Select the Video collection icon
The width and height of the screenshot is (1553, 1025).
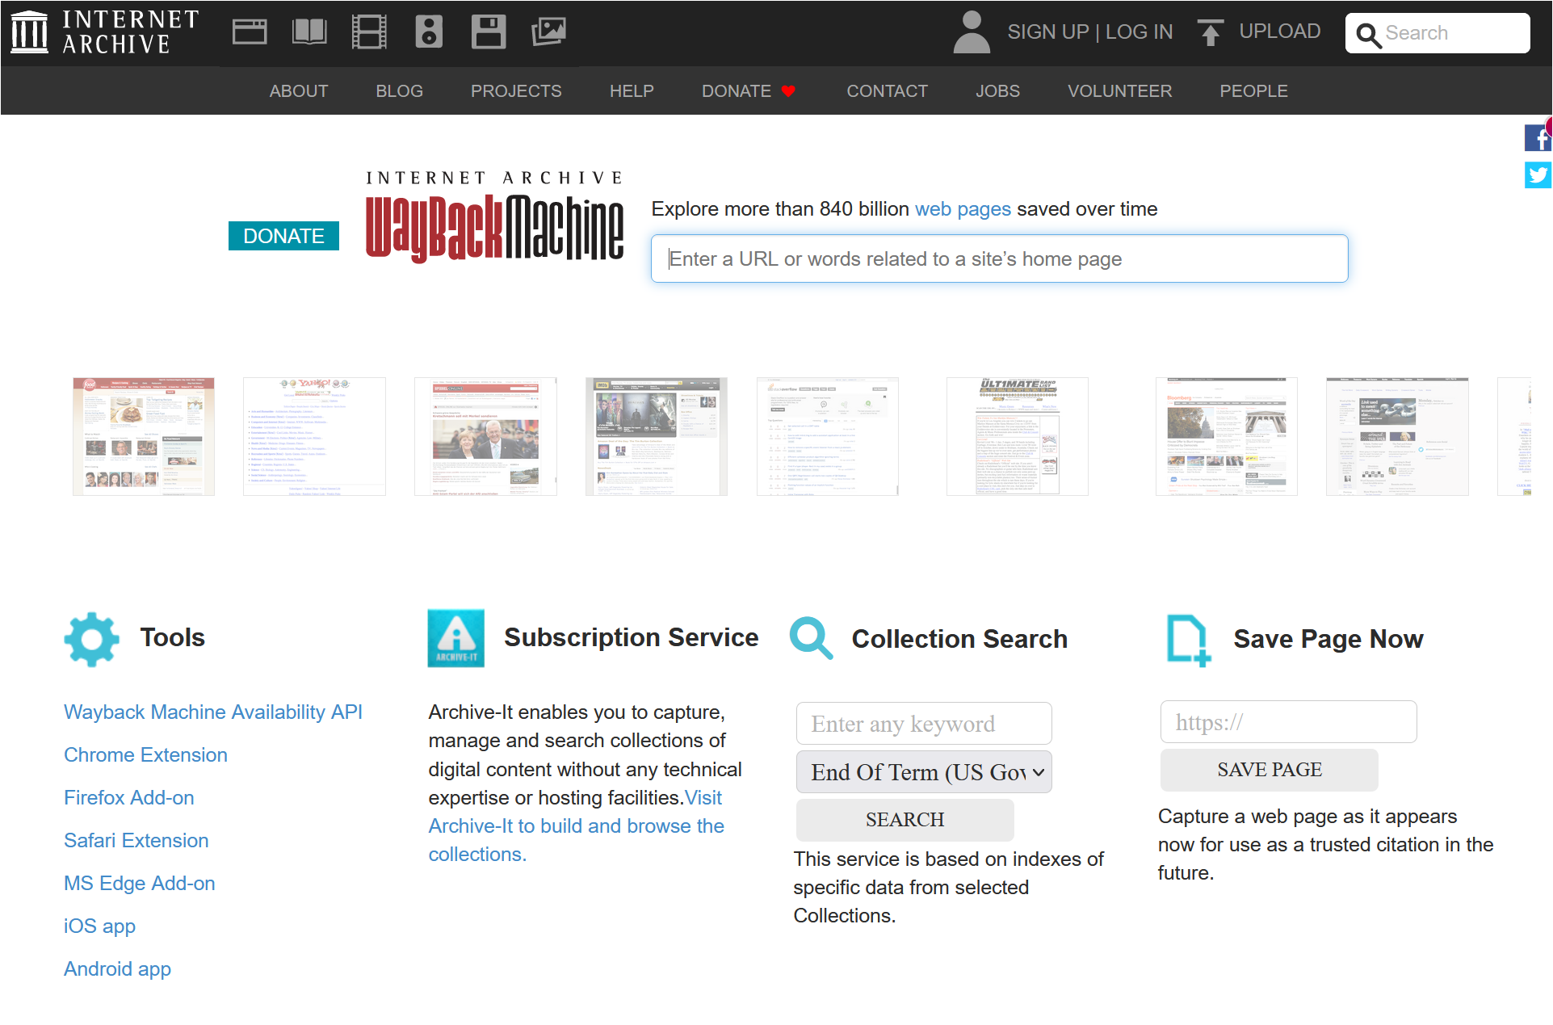tap(369, 31)
